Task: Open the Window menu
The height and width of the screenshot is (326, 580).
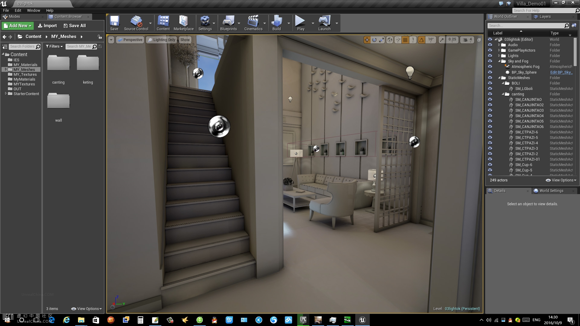Action: tap(33, 10)
